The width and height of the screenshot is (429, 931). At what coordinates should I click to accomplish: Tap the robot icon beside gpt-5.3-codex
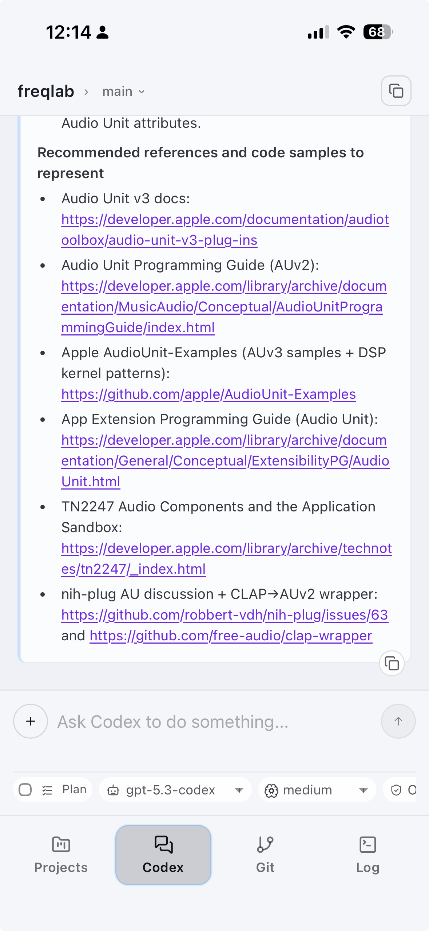pyautogui.click(x=113, y=790)
